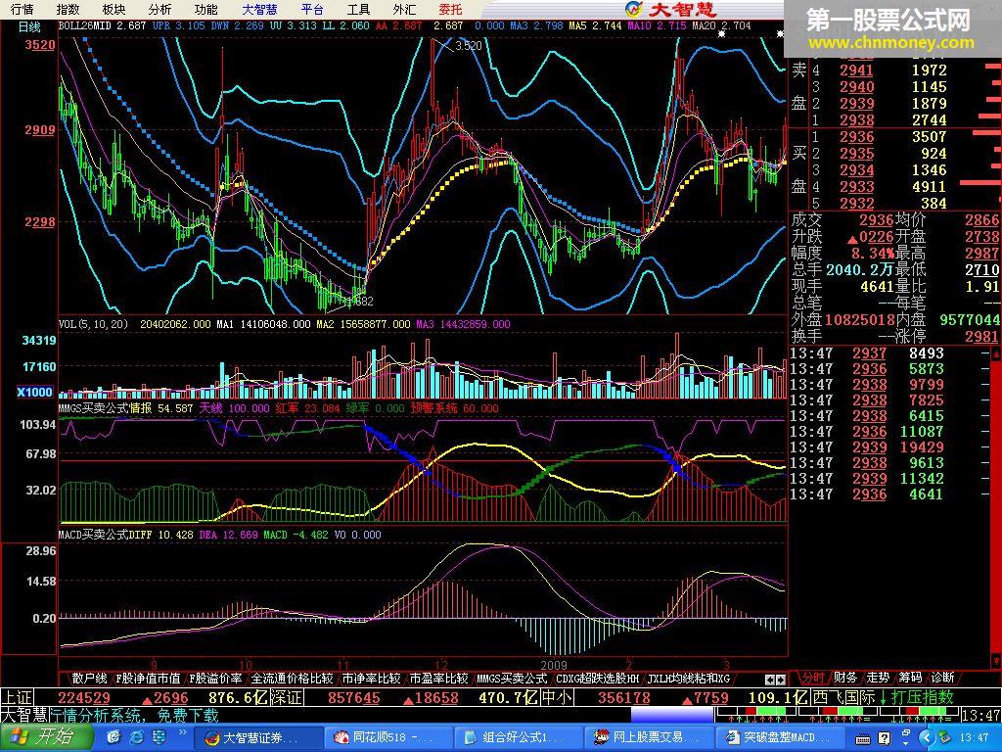The image size is (1002, 752).
Task: Click the 日线 period label
Action: click(x=29, y=26)
